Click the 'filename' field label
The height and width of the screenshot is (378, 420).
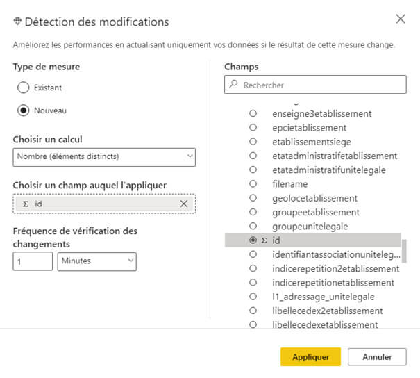[289, 184]
